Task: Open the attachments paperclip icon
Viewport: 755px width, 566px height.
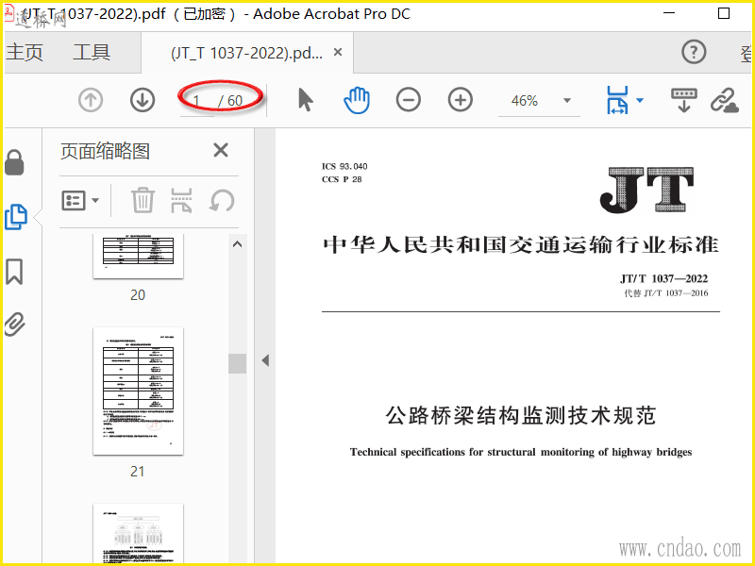Action: coord(14,324)
